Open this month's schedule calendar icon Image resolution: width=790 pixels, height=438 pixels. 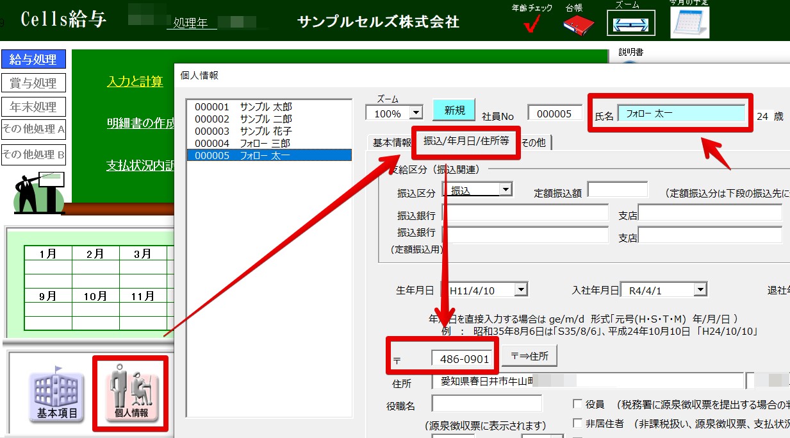[689, 22]
